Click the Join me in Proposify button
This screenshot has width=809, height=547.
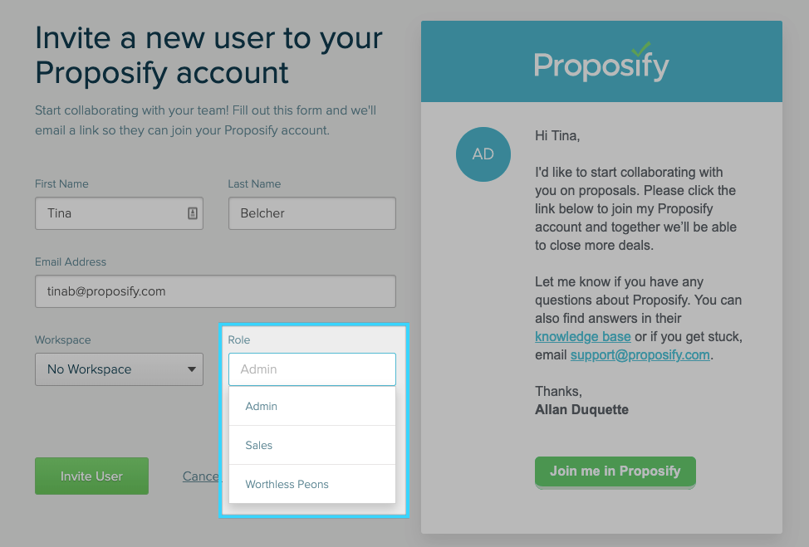pos(615,471)
